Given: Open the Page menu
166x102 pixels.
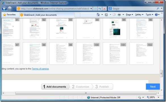Looking at the screenshot, I should 129,15.
